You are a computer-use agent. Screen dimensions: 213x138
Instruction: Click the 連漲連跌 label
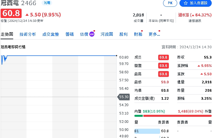(195, 21)
